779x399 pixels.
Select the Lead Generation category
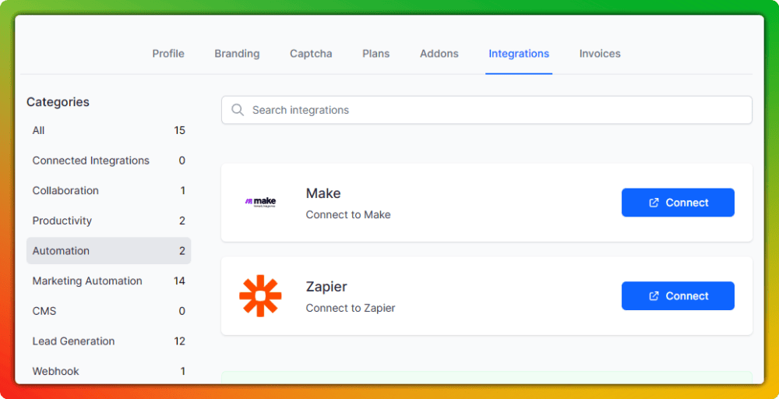[x=108, y=341]
